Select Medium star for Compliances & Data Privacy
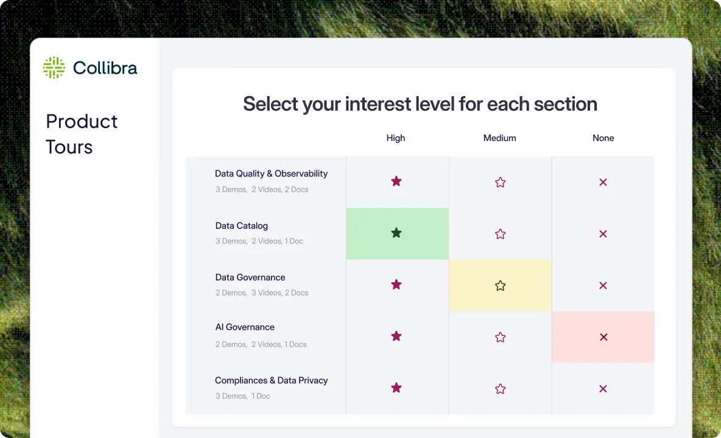Screen dimensions: 721x438 501,389
